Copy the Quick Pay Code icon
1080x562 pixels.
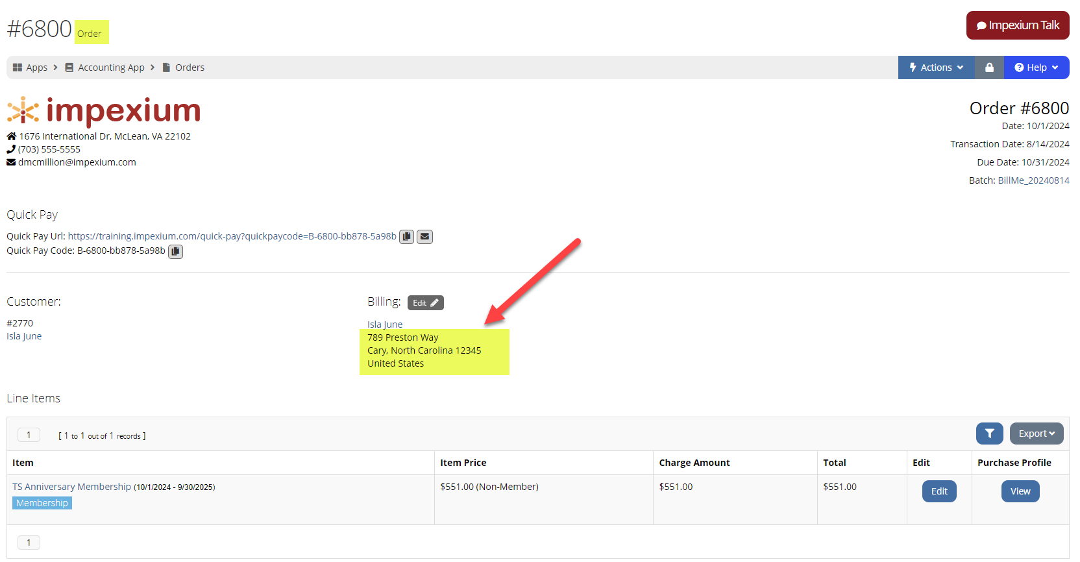coord(175,251)
